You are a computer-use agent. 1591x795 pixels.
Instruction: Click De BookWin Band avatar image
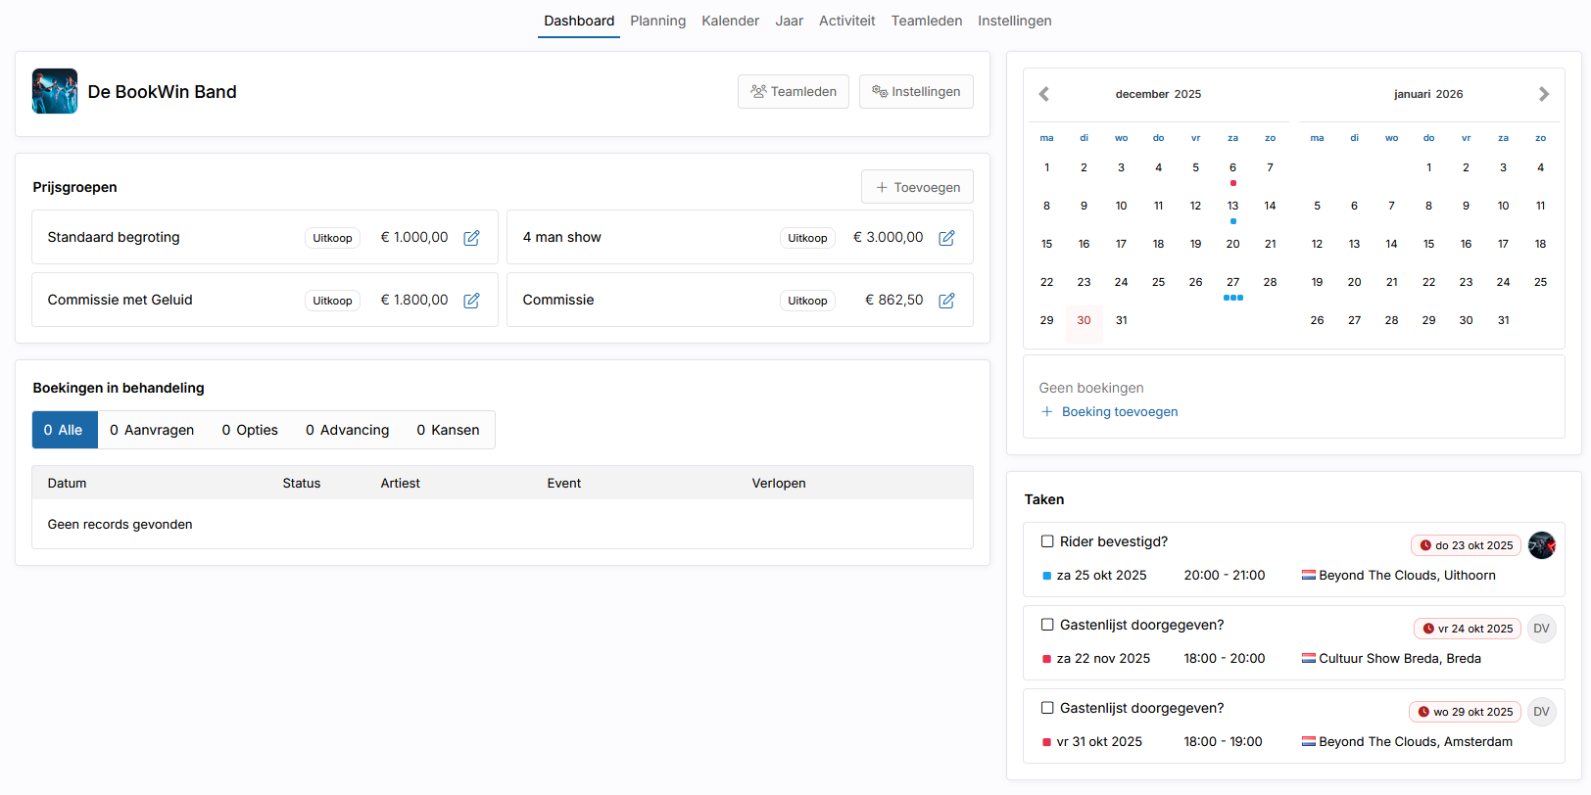pyautogui.click(x=55, y=91)
